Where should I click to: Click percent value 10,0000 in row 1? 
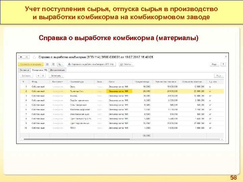click(143, 87)
